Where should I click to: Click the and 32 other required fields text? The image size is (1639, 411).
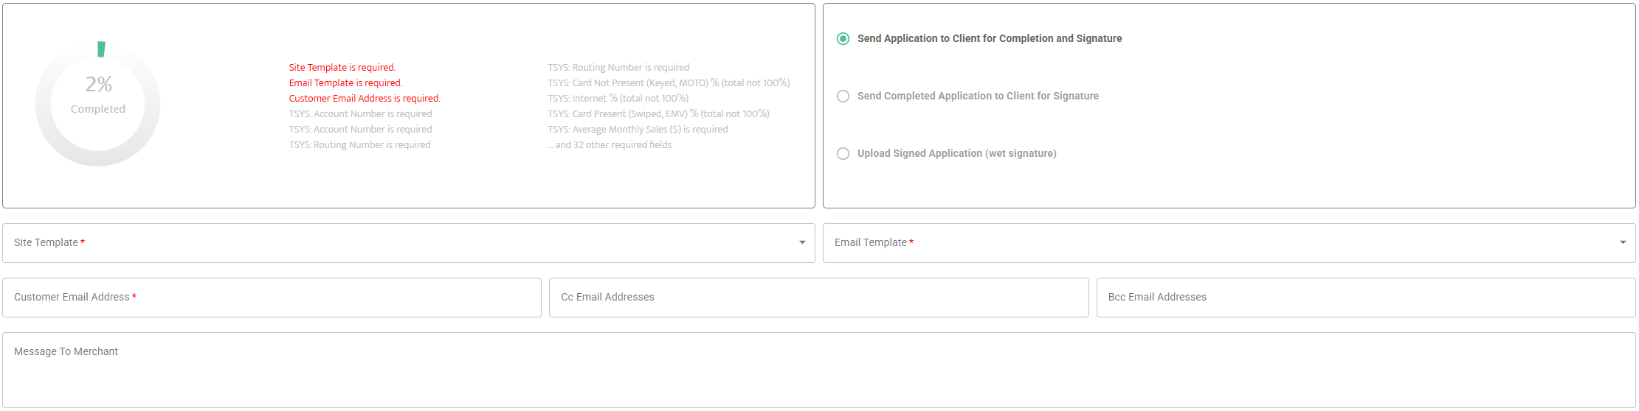click(x=610, y=145)
